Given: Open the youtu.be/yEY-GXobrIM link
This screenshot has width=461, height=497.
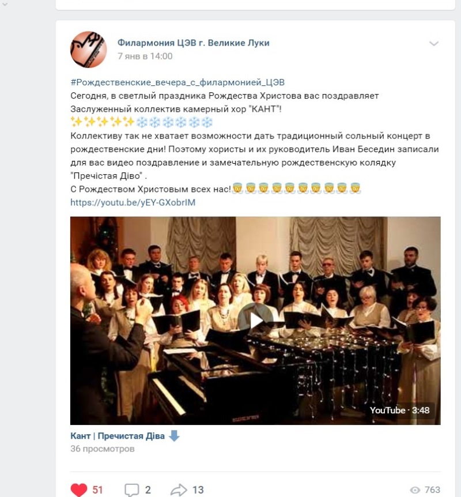Looking at the screenshot, I should (133, 202).
